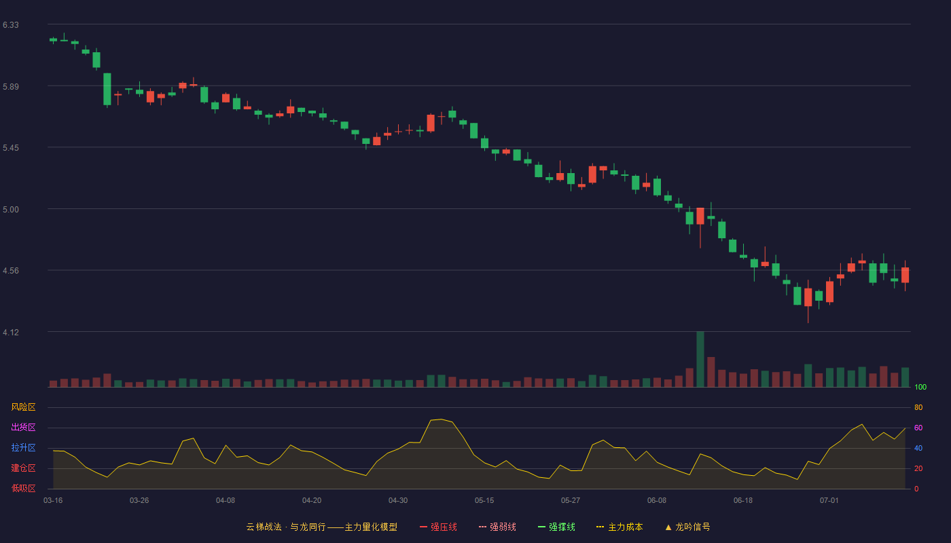
Task: Click the 04-20 date label
Action: point(312,500)
